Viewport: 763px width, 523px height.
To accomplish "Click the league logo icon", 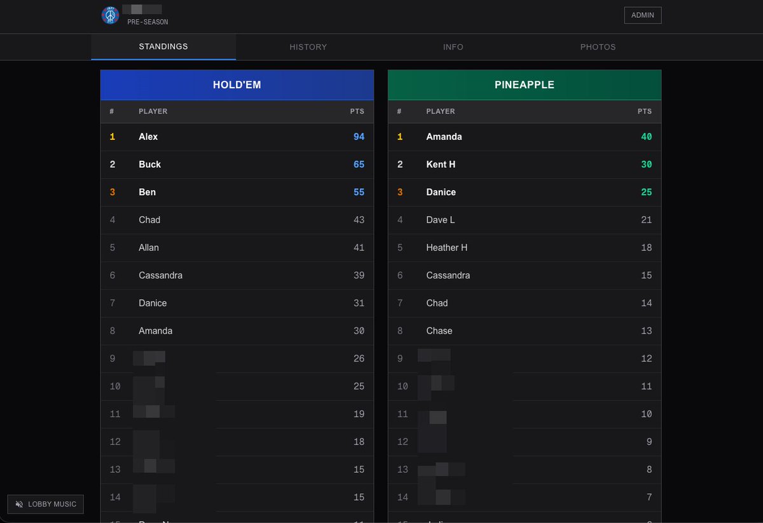I will (110, 15).
